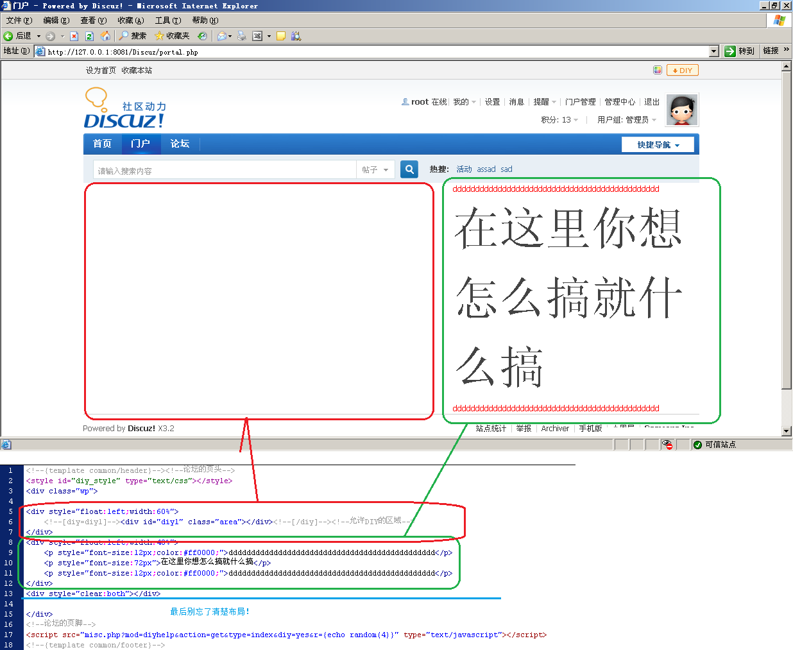The width and height of the screenshot is (793, 650).
Task: Refresh the page using the refresh icon
Action: (x=90, y=36)
